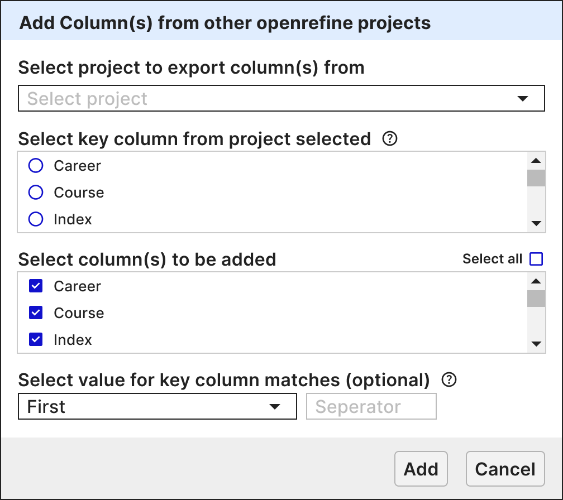Open the key column matches help tooltip
The image size is (563, 500).
(x=449, y=380)
